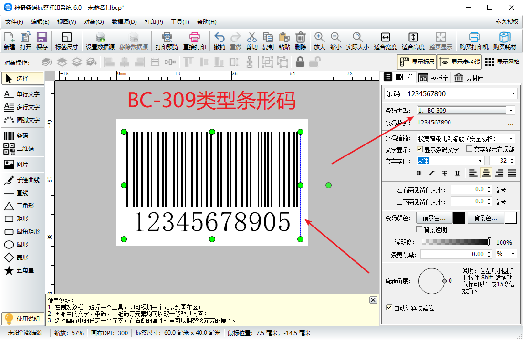The width and height of the screenshot is (523, 340).
Task: Toggle 显示网格 grid display
Action: (x=502, y=62)
